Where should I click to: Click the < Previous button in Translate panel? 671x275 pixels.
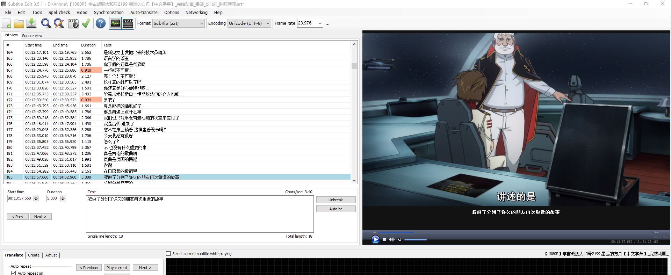(89, 268)
